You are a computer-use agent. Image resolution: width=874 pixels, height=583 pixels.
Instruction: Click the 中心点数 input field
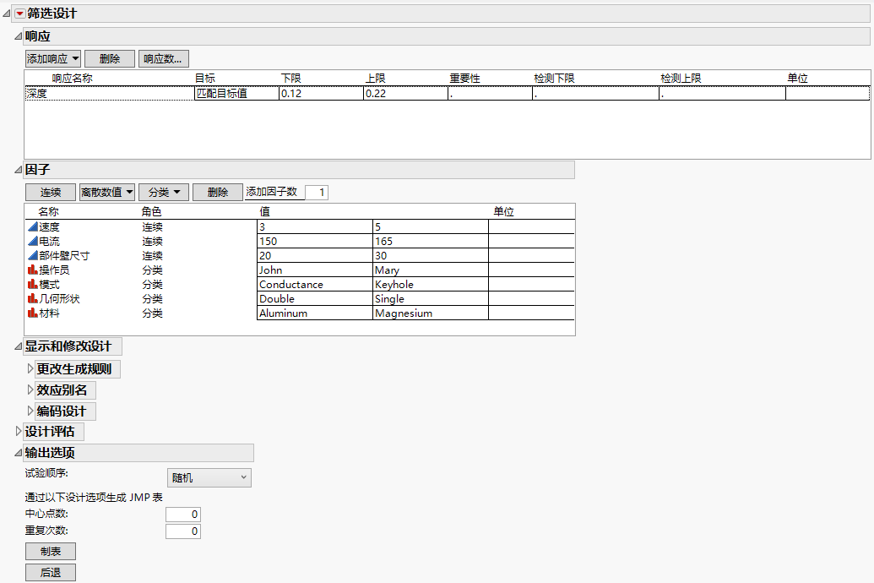(182, 514)
